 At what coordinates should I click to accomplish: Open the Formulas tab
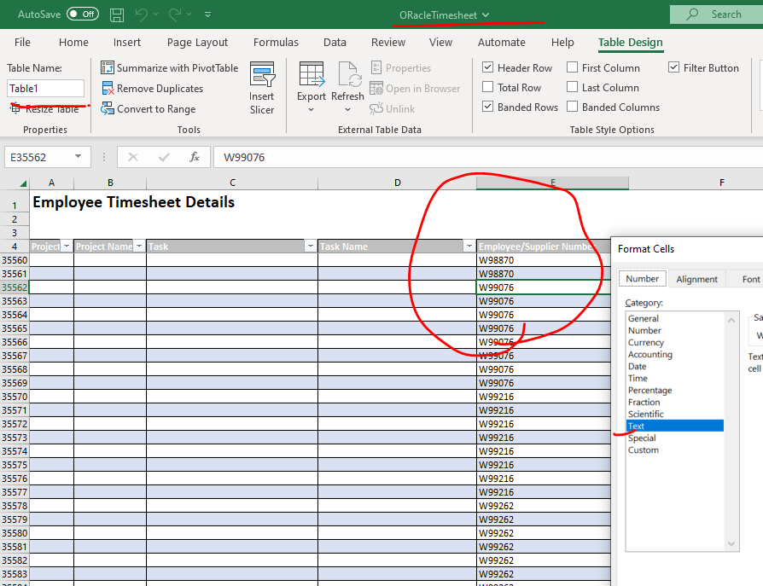(276, 43)
